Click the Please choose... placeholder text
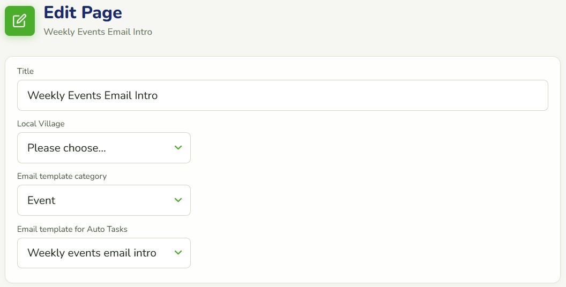The height and width of the screenshot is (287, 566). (67, 148)
